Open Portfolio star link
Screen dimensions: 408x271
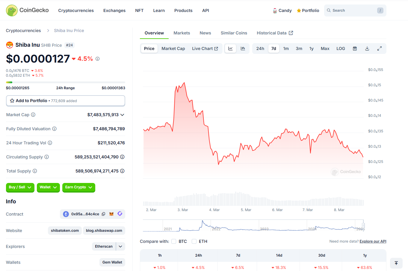pos(308,10)
